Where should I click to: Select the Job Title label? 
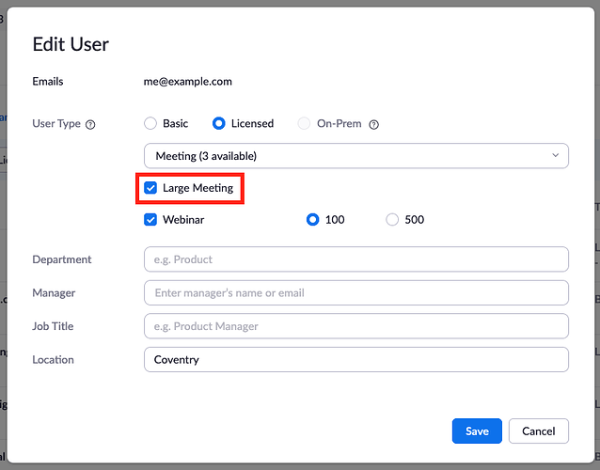click(x=53, y=326)
